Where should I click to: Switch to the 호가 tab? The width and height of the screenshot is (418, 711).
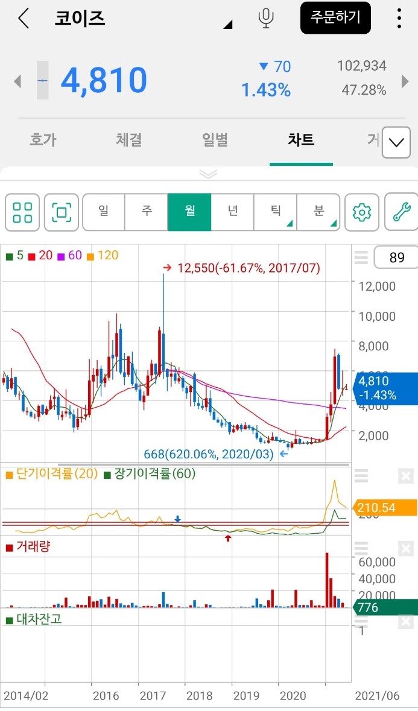pyautogui.click(x=43, y=140)
